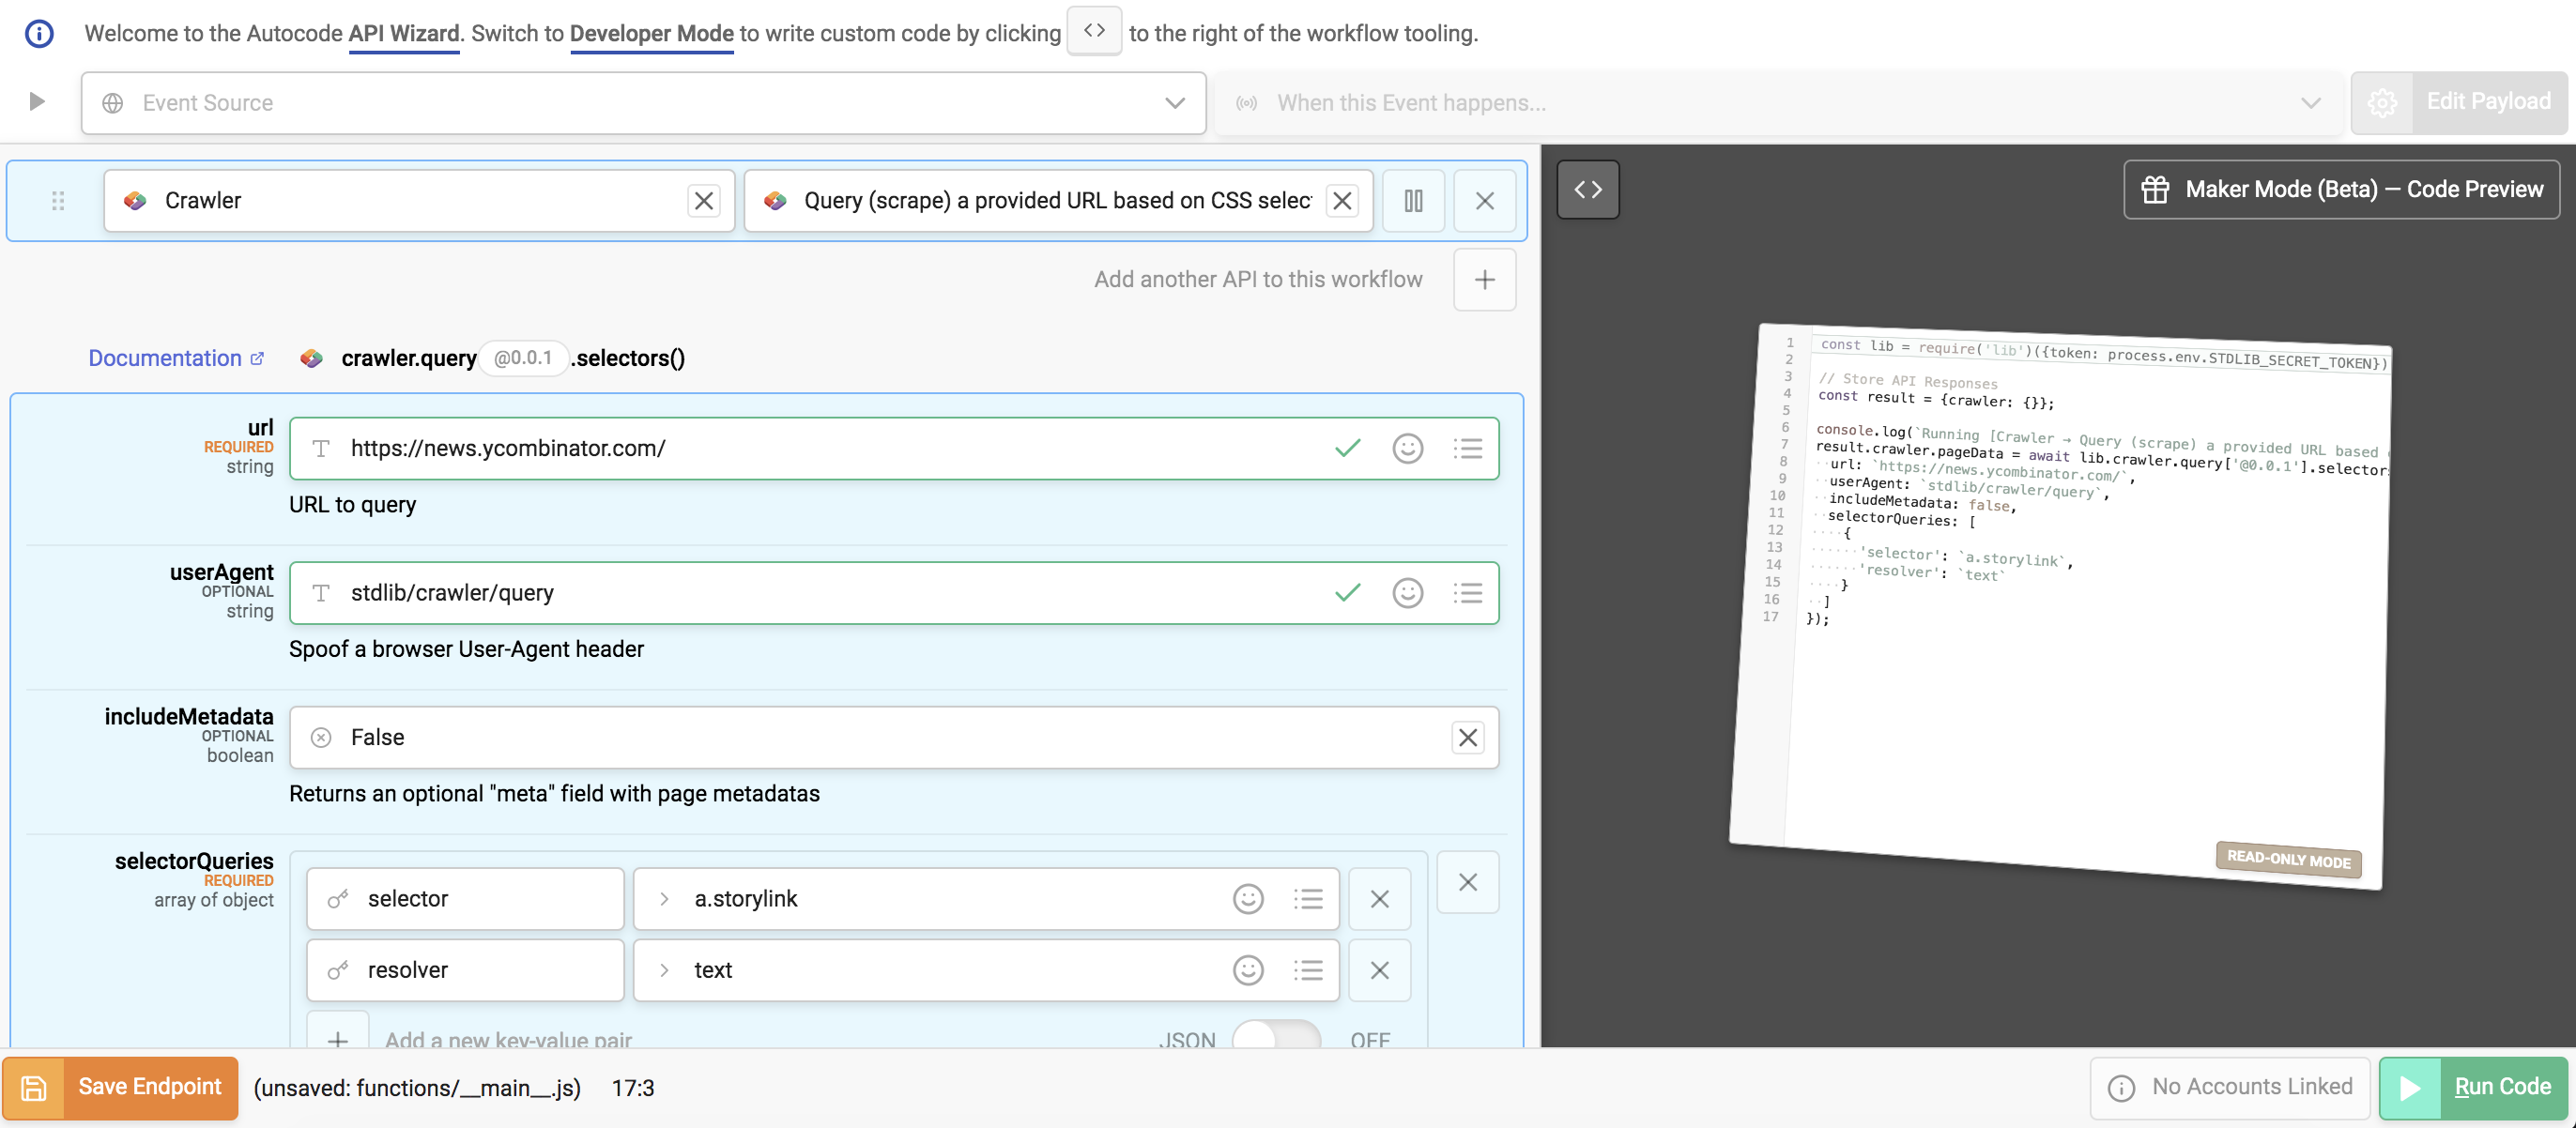Open list menu for a.storylink value
This screenshot has width=2576, height=1128.
[x=1307, y=899]
